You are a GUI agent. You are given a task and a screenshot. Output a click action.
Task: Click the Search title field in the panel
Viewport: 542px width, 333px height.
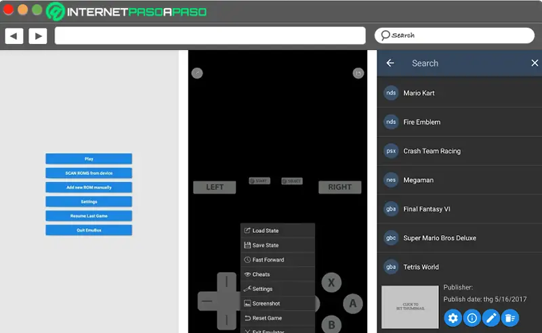pos(425,63)
